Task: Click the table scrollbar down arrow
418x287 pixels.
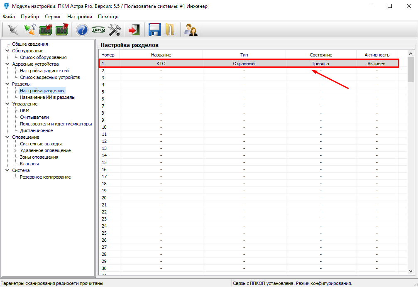Action: pos(411,270)
